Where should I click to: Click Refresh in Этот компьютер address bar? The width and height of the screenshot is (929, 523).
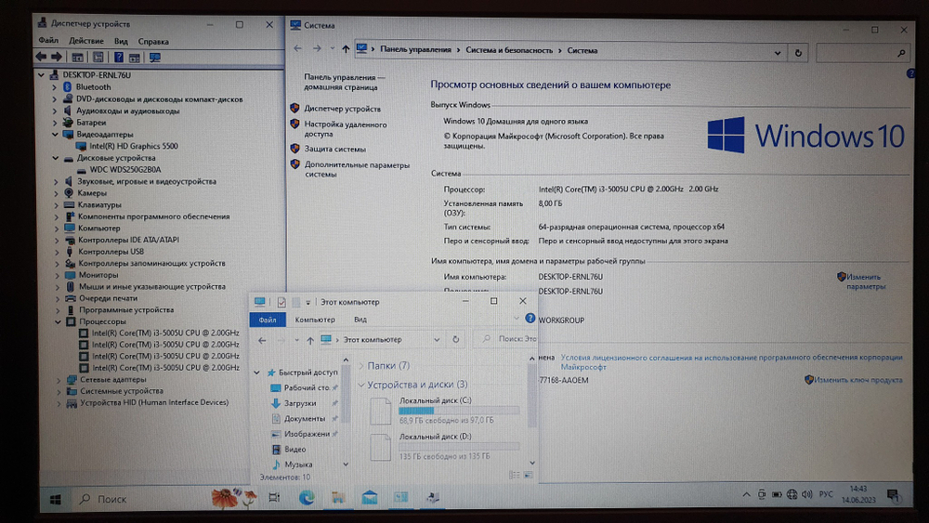click(455, 340)
